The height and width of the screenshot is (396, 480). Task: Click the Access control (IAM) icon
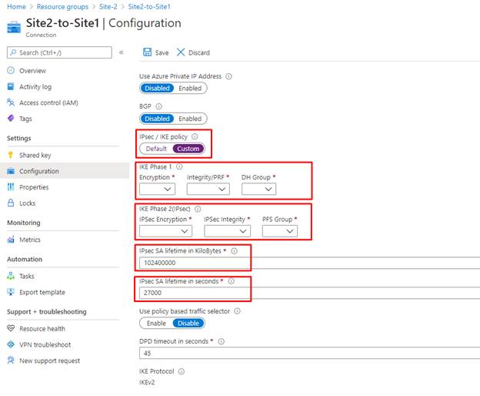click(11, 102)
